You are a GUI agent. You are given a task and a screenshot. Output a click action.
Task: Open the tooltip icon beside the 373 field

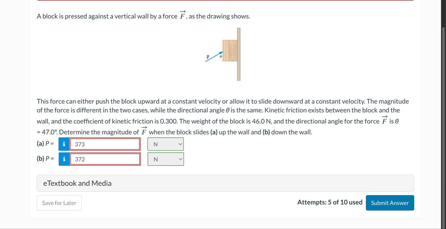pos(63,144)
